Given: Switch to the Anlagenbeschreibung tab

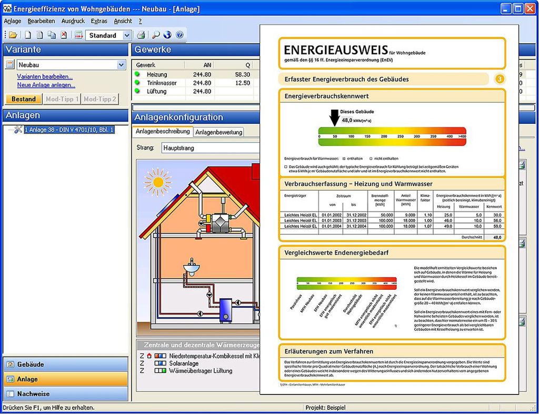Looking at the screenshot, I should (163, 131).
